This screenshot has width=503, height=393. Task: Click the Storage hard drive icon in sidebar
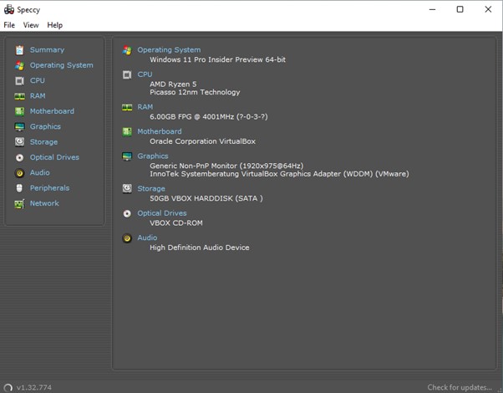[19, 142]
